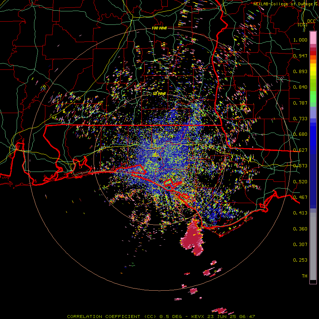Click the 0.947 scale value
The height and width of the screenshot is (319, 319).
[300, 56]
